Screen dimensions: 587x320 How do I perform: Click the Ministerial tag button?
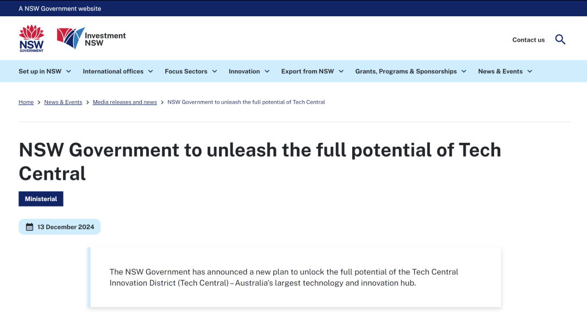tap(41, 199)
